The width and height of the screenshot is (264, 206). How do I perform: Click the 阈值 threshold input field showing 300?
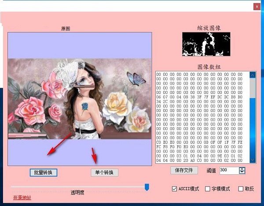229,170
